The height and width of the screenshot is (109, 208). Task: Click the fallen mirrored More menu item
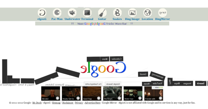click(105, 59)
